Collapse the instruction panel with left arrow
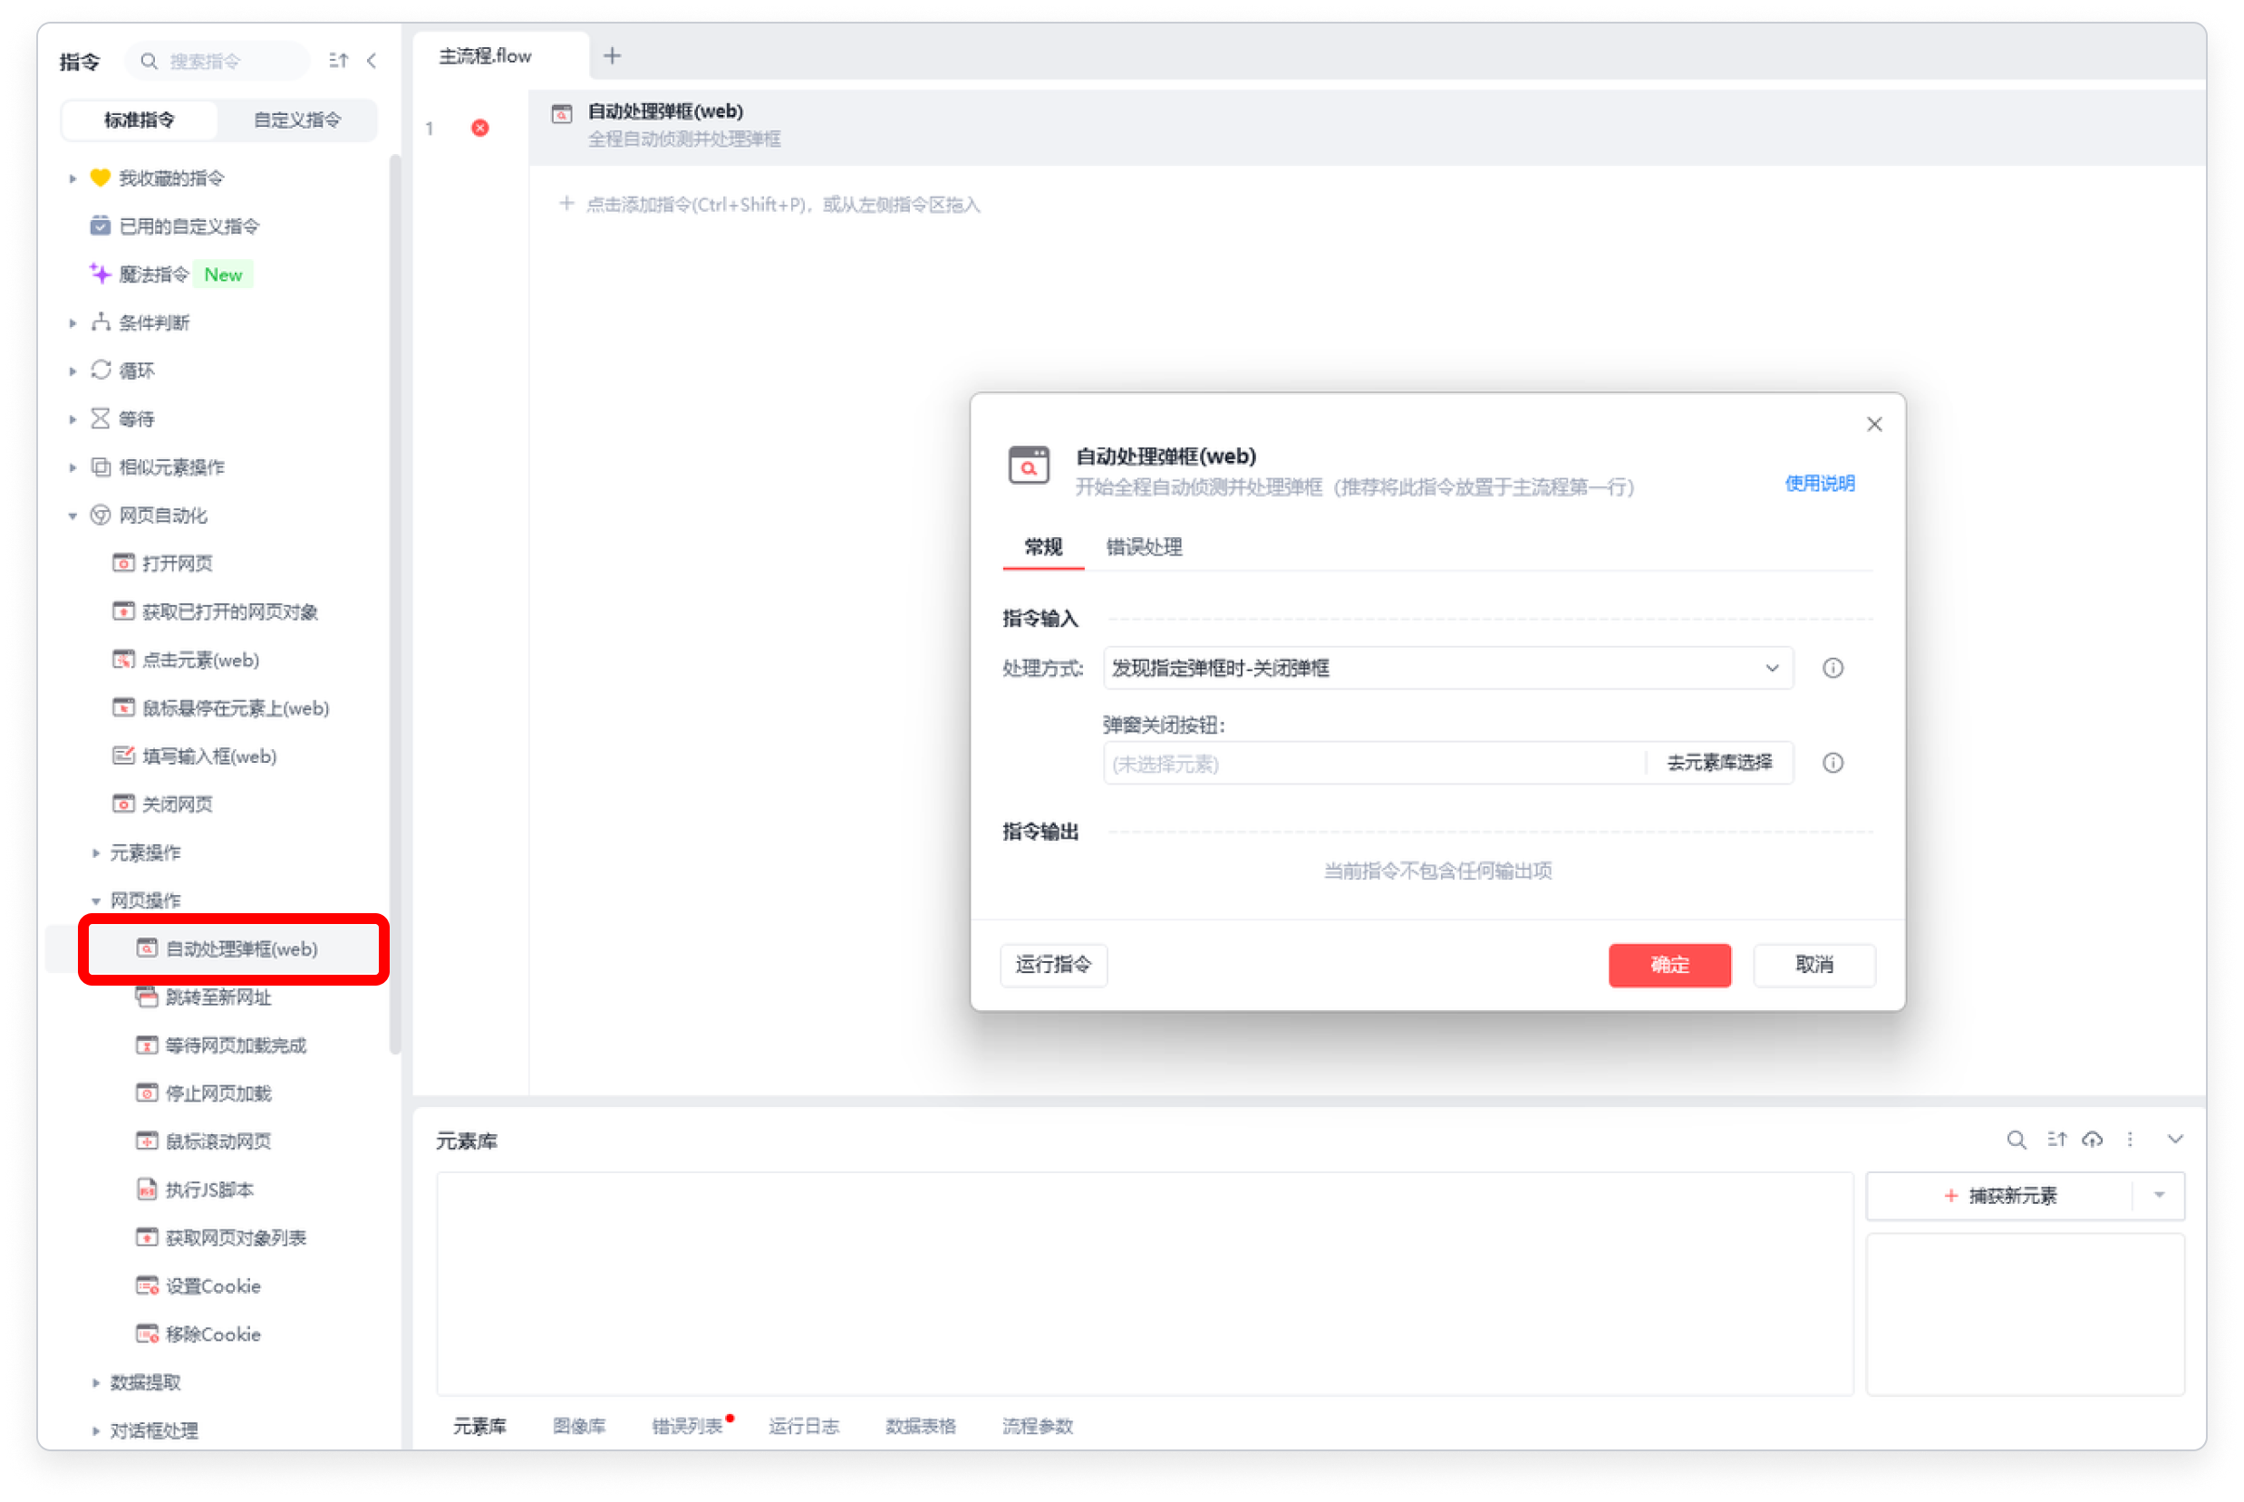 (x=372, y=62)
